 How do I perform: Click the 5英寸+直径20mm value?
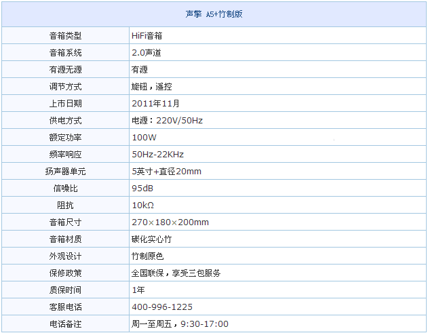[166, 171]
